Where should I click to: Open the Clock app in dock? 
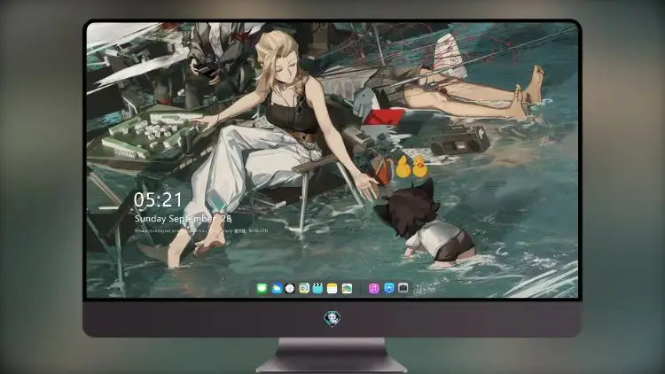pyautogui.click(x=290, y=289)
